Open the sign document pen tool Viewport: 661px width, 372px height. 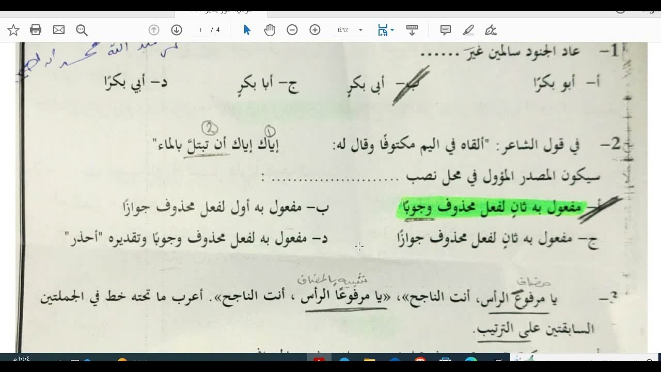(x=491, y=30)
